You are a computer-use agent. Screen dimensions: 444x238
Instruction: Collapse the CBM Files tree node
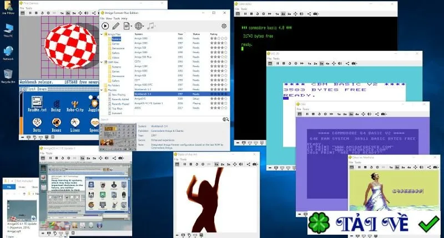102,62
